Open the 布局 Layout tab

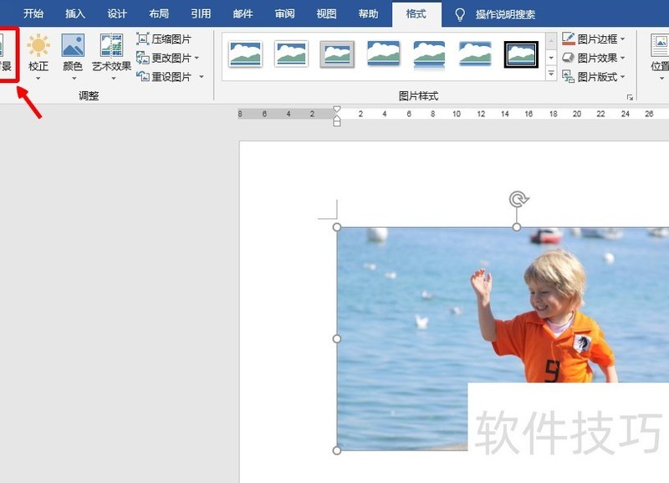(159, 14)
